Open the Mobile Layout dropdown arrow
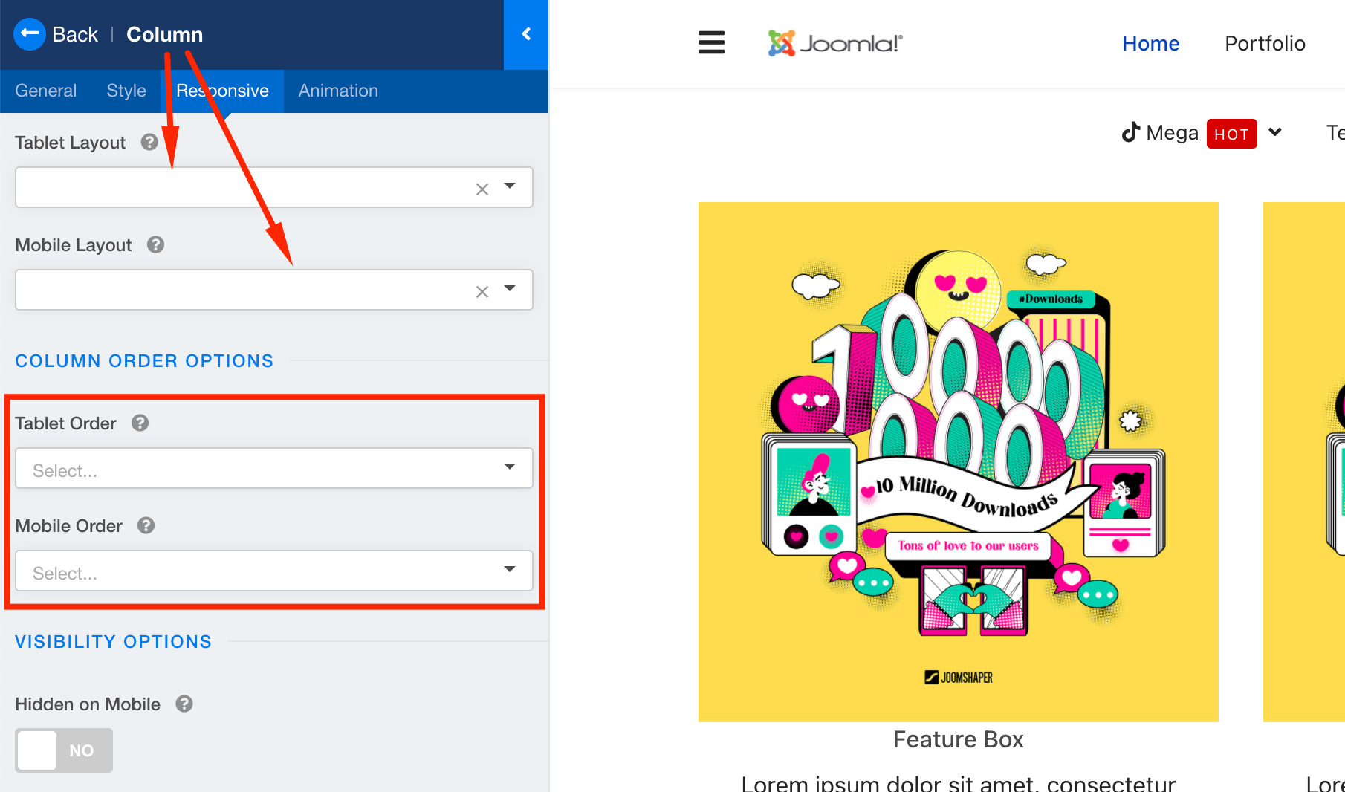This screenshot has width=1345, height=792. [x=510, y=288]
